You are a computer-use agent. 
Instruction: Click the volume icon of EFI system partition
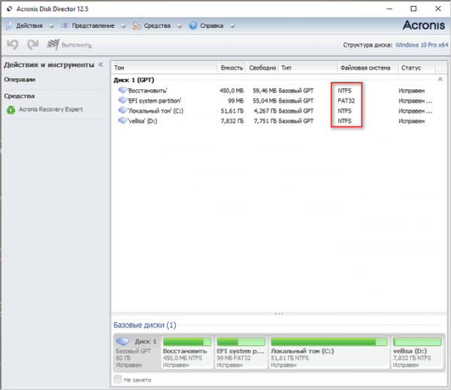click(x=123, y=100)
